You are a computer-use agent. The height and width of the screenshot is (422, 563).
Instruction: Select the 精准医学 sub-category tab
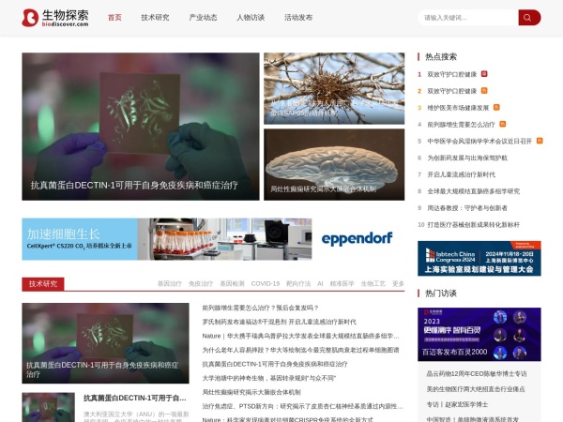(342, 283)
